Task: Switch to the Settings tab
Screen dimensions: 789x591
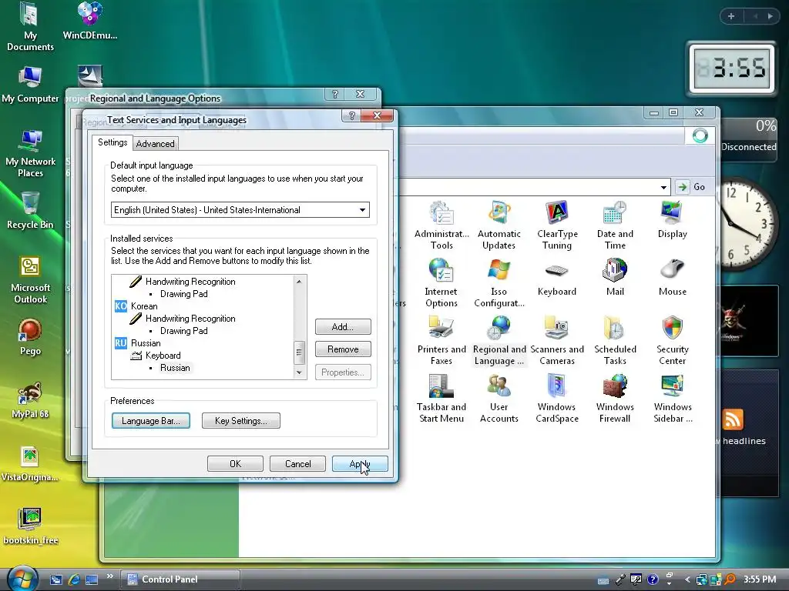Action: 112,142
